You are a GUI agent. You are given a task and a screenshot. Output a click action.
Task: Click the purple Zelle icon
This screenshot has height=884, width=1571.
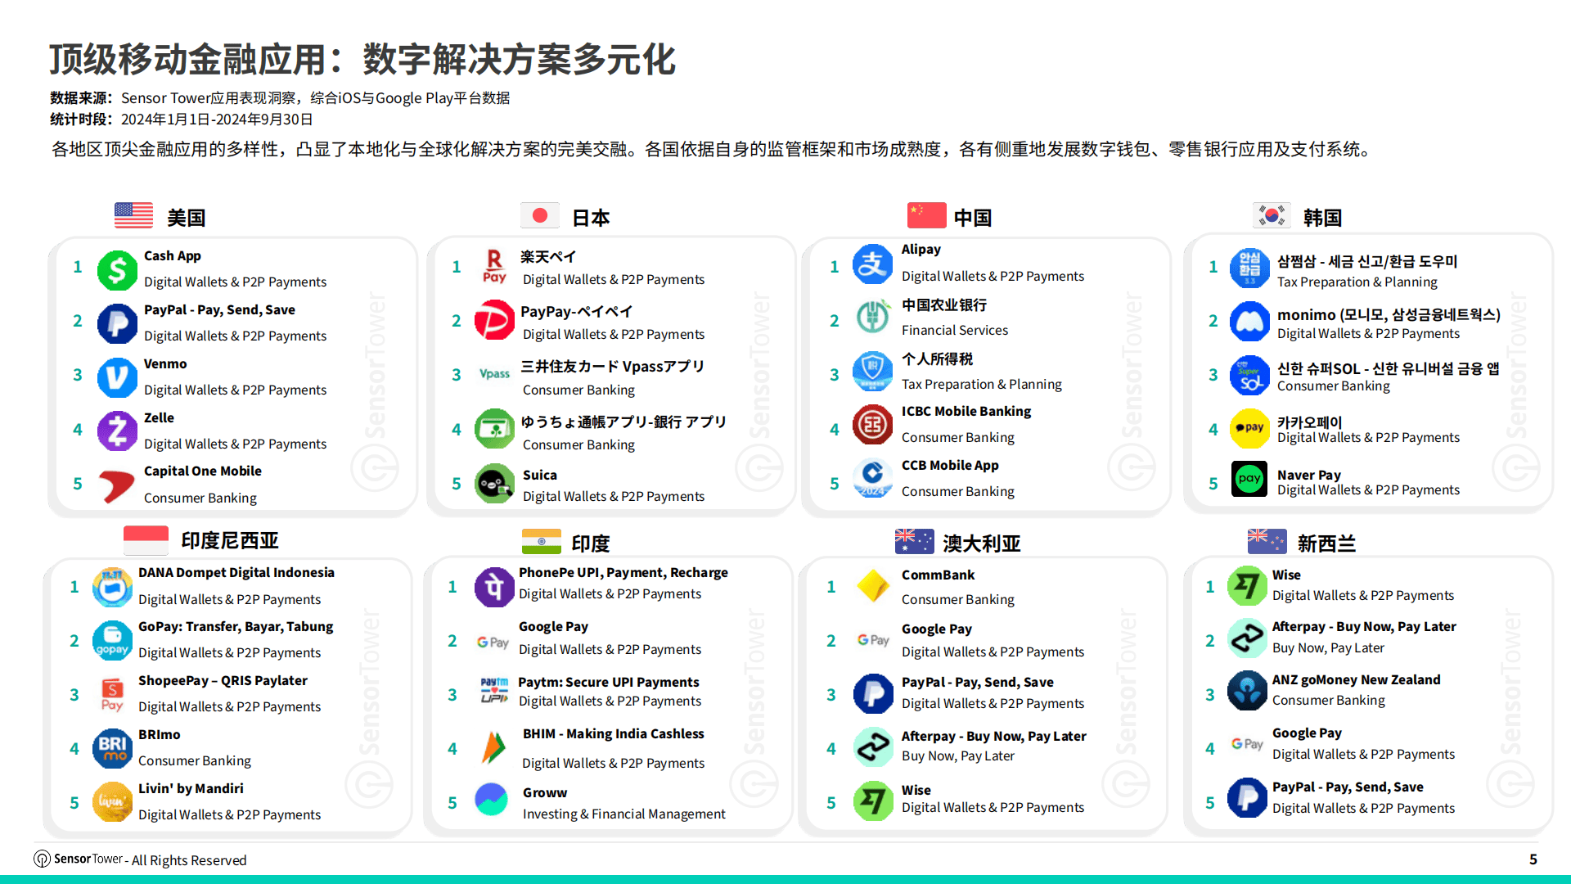pyautogui.click(x=117, y=431)
